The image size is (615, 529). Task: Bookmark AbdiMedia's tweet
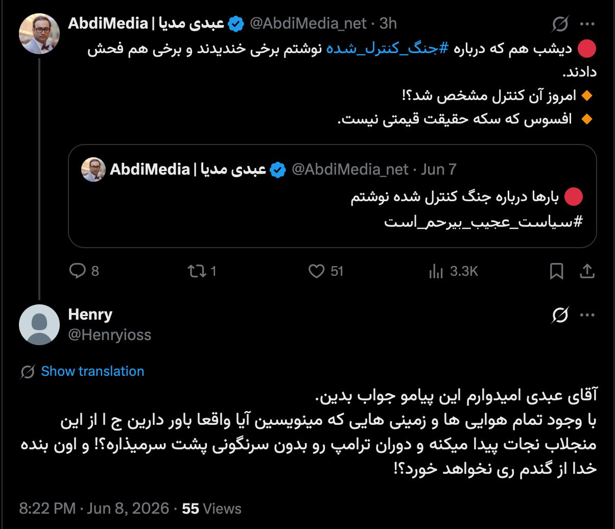(556, 271)
